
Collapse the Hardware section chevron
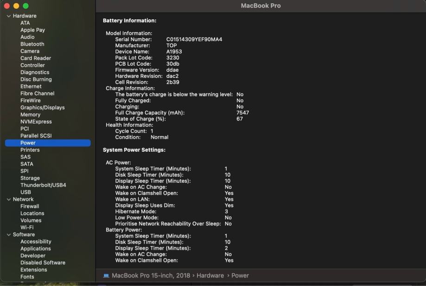tap(9, 16)
